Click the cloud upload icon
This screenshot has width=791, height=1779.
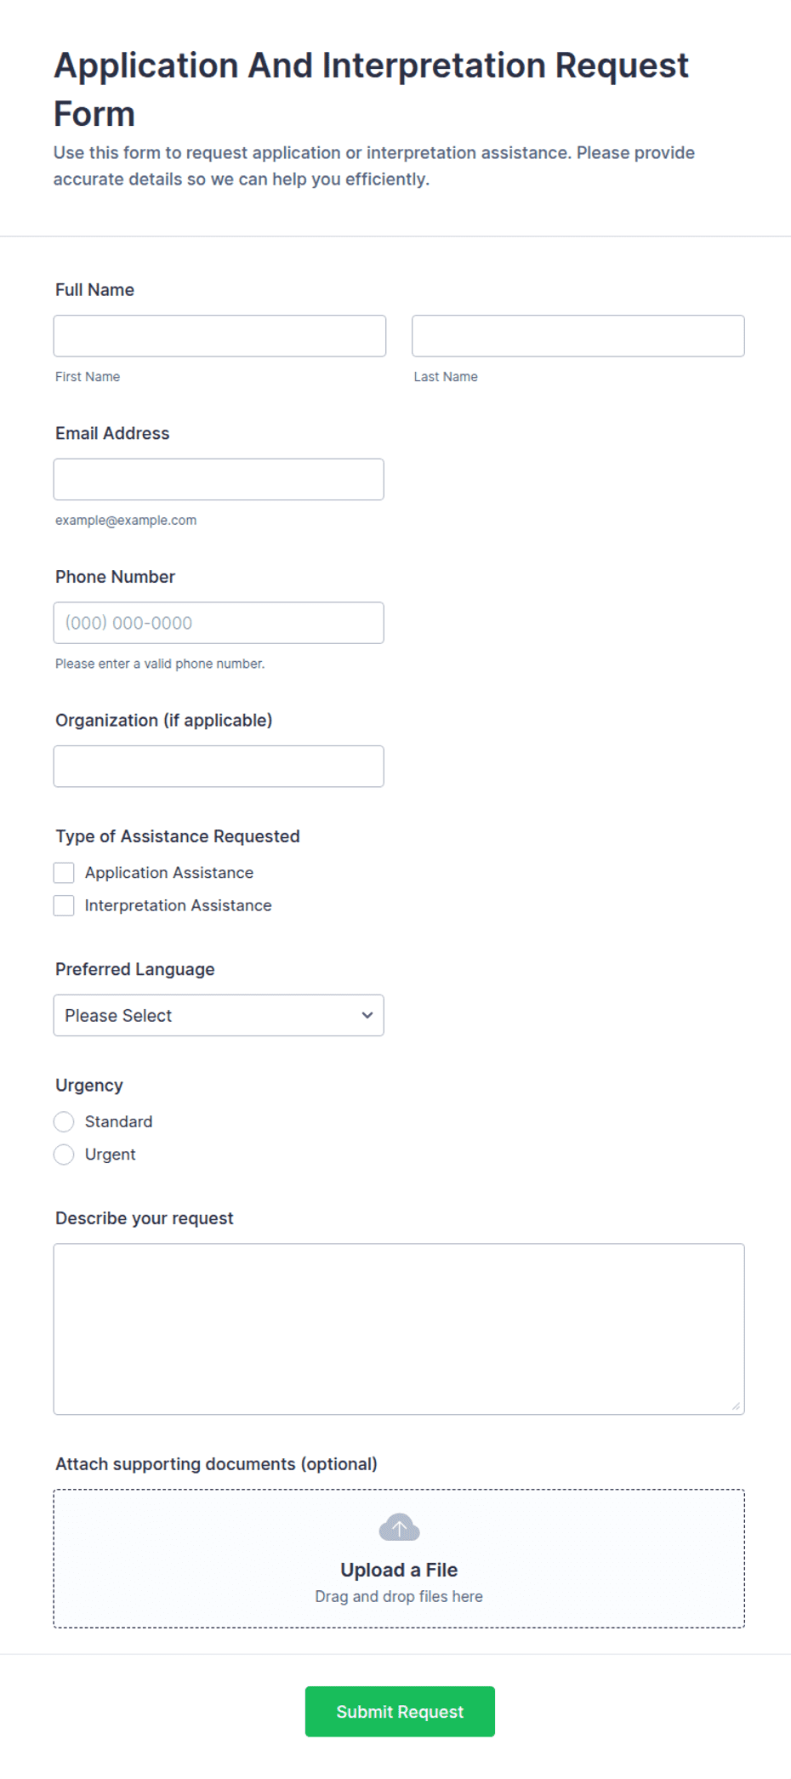click(x=399, y=1528)
